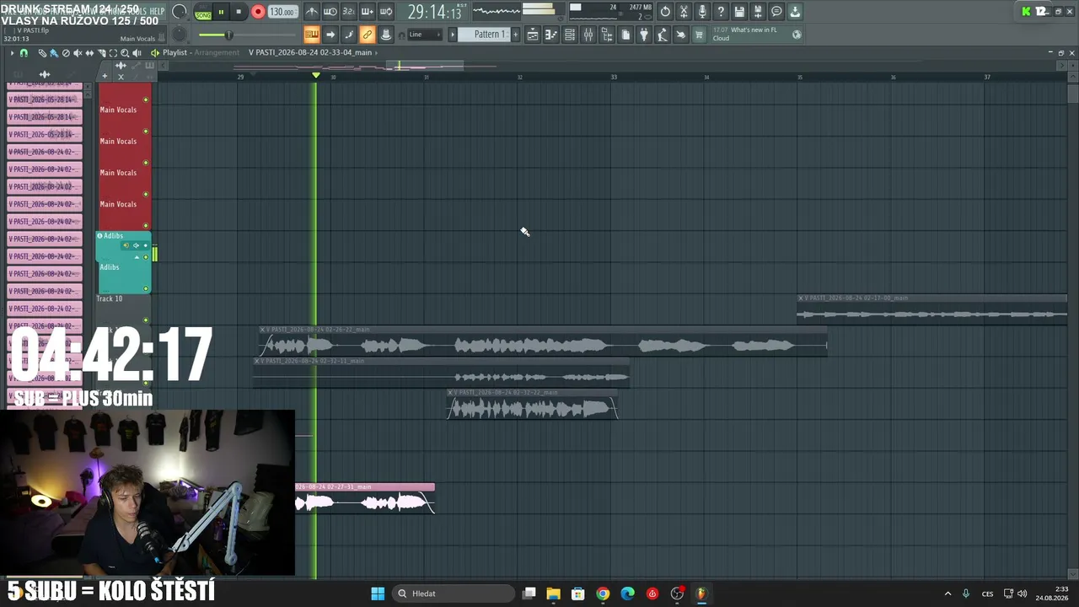Click the Arrangement label in Playlist header
The height and width of the screenshot is (607, 1079).
coord(217,52)
